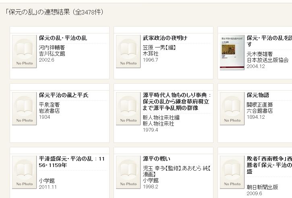Click No Photo thumbnail for 源平時代人物ものしり事典
Screen dimensions: 292x198
pyautogui.click(x=128, y=109)
